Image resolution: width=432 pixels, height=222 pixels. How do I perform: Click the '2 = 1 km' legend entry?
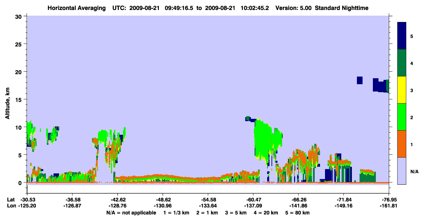click(x=207, y=213)
